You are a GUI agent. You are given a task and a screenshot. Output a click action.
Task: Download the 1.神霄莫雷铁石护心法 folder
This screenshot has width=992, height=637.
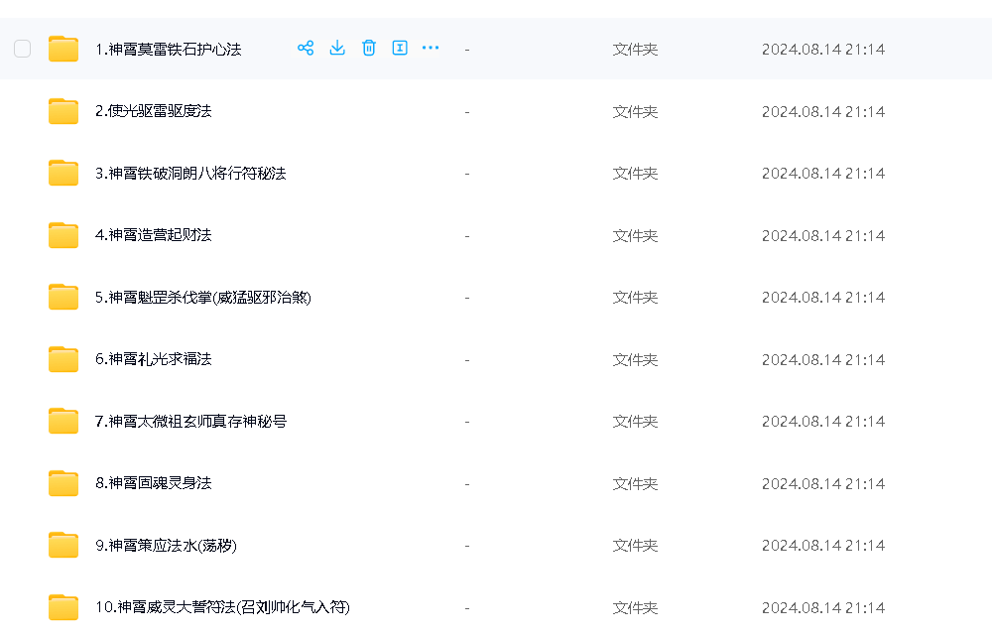pos(337,48)
